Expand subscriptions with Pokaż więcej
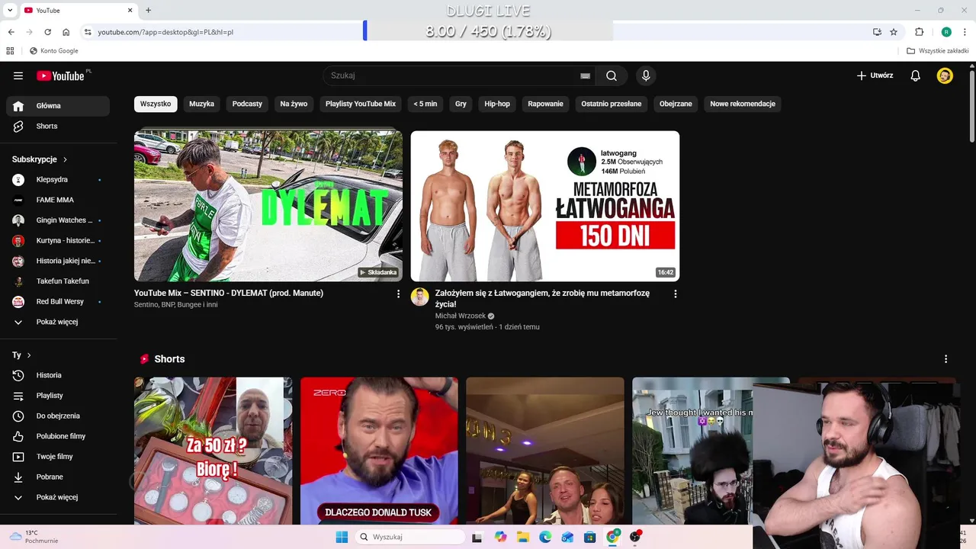 pyautogui.click(x=58, y=322)
